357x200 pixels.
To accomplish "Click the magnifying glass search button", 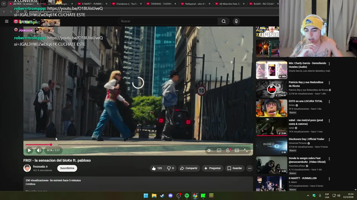I will (x=224, y=21).
